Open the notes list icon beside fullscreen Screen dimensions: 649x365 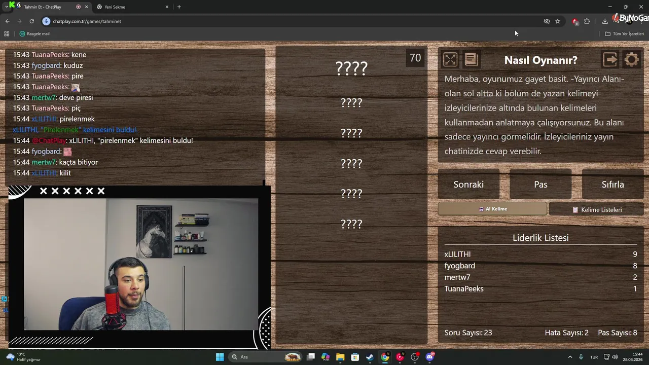(x=471, y=60)
